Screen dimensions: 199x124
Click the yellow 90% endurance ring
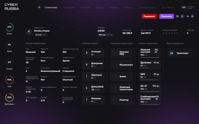point(10,97)
